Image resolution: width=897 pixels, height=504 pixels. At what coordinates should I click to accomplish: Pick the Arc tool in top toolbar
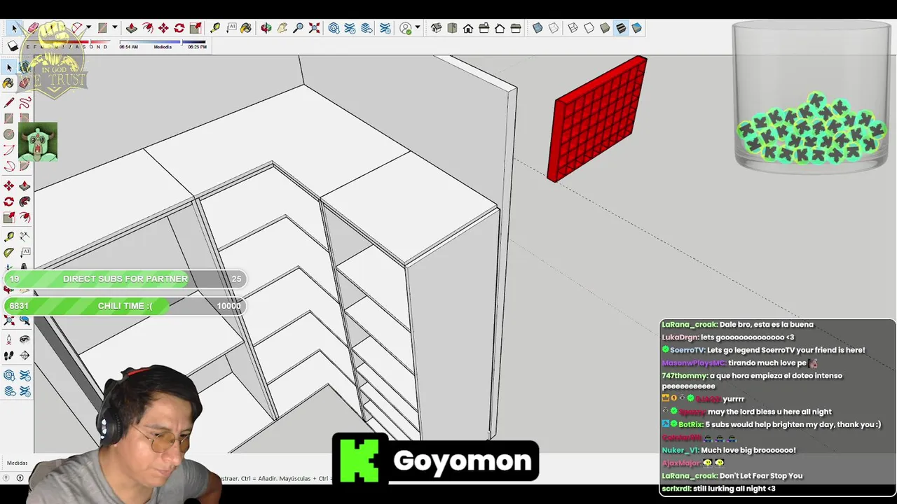pyautogui.click(x=77, y=28)
